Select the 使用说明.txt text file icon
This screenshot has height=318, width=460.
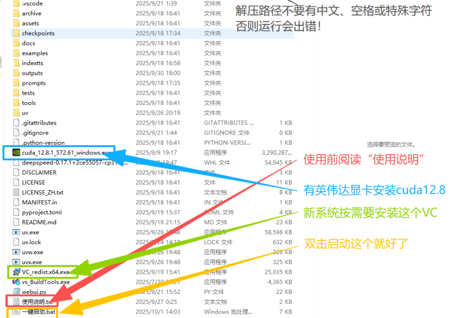coord(16,302)
